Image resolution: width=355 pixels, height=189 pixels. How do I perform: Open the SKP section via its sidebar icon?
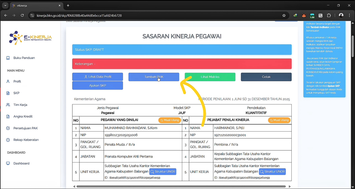(x=8, y=93)
